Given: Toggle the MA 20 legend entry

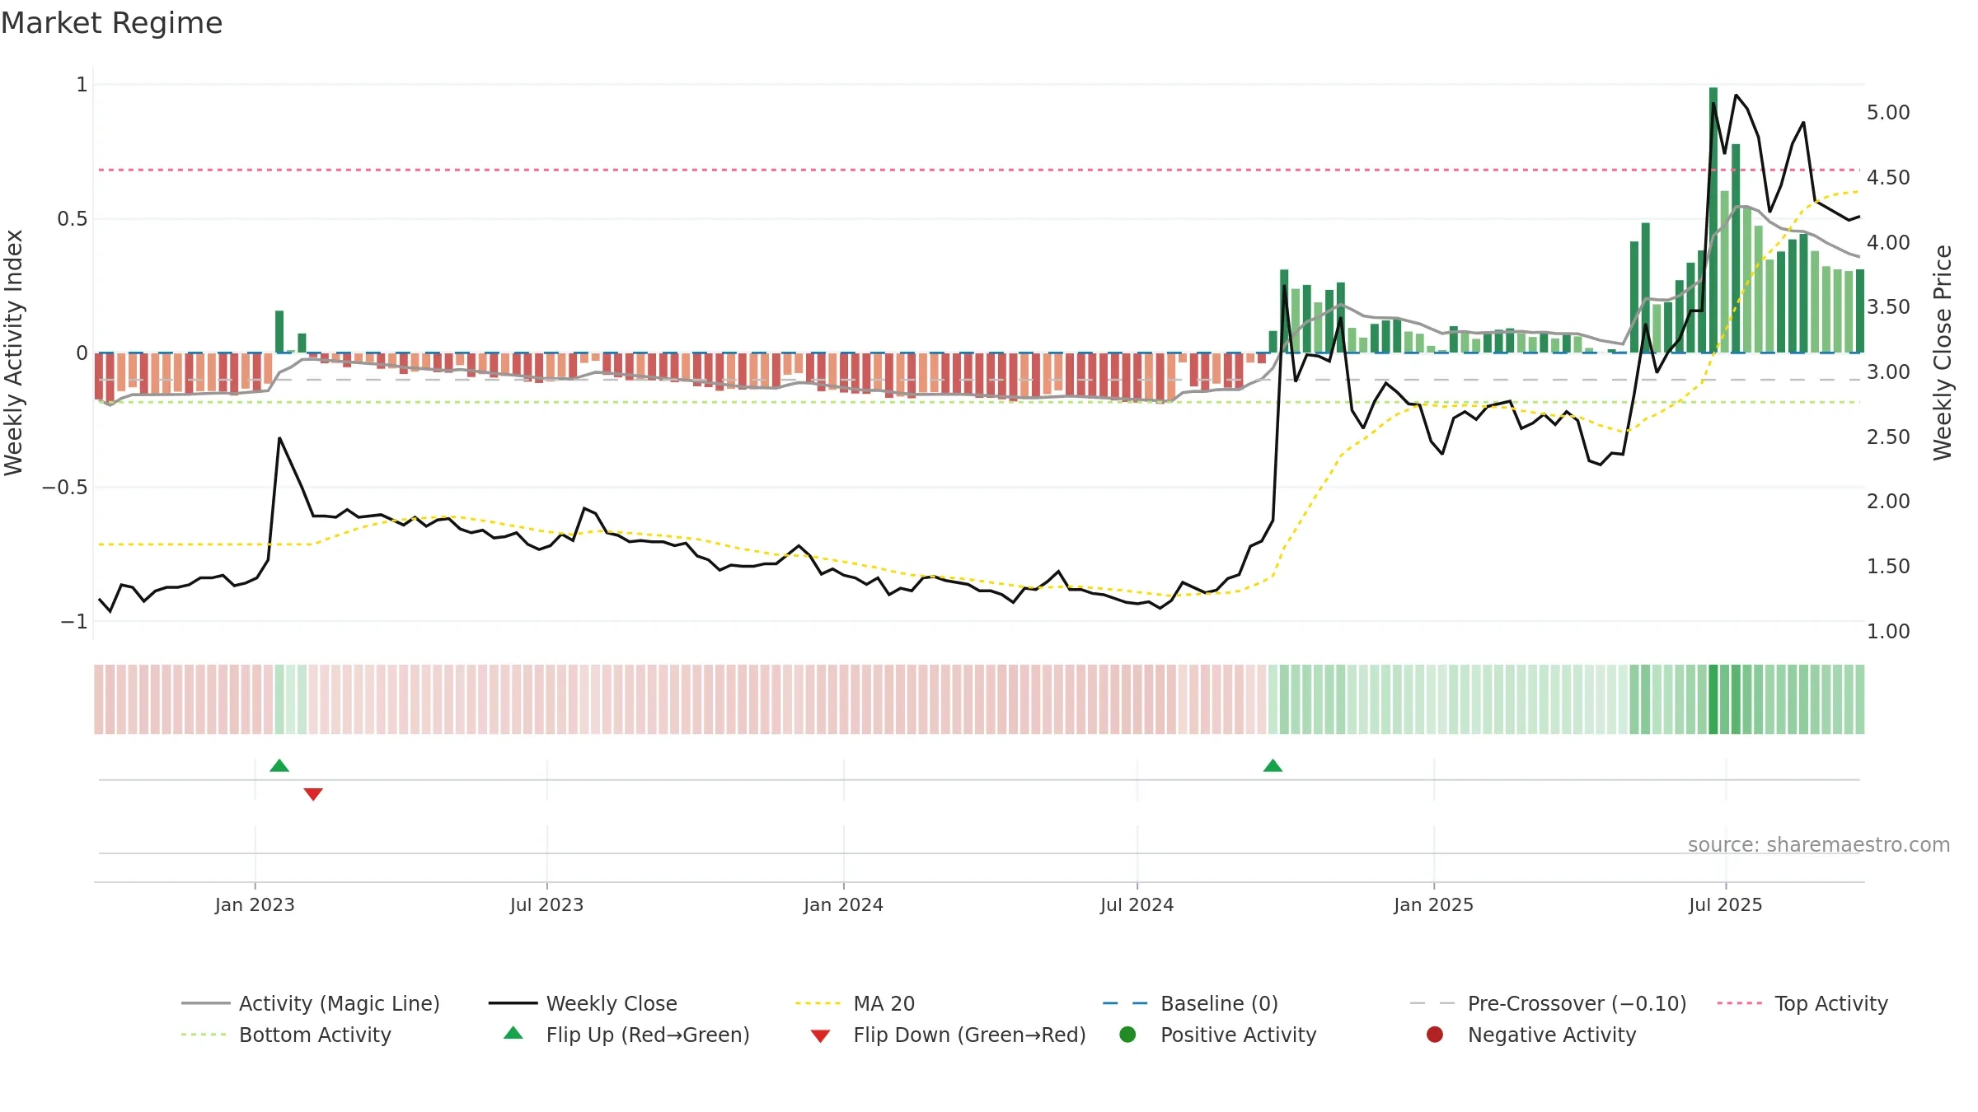Looking at the screenshot, I should [x=855, y=1003].
